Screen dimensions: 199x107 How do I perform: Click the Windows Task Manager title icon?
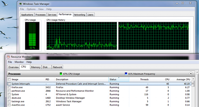coord(20,4)
